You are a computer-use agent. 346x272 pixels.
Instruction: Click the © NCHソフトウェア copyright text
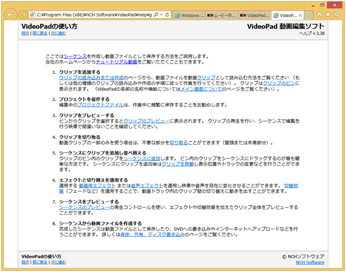tap(303, 257)
